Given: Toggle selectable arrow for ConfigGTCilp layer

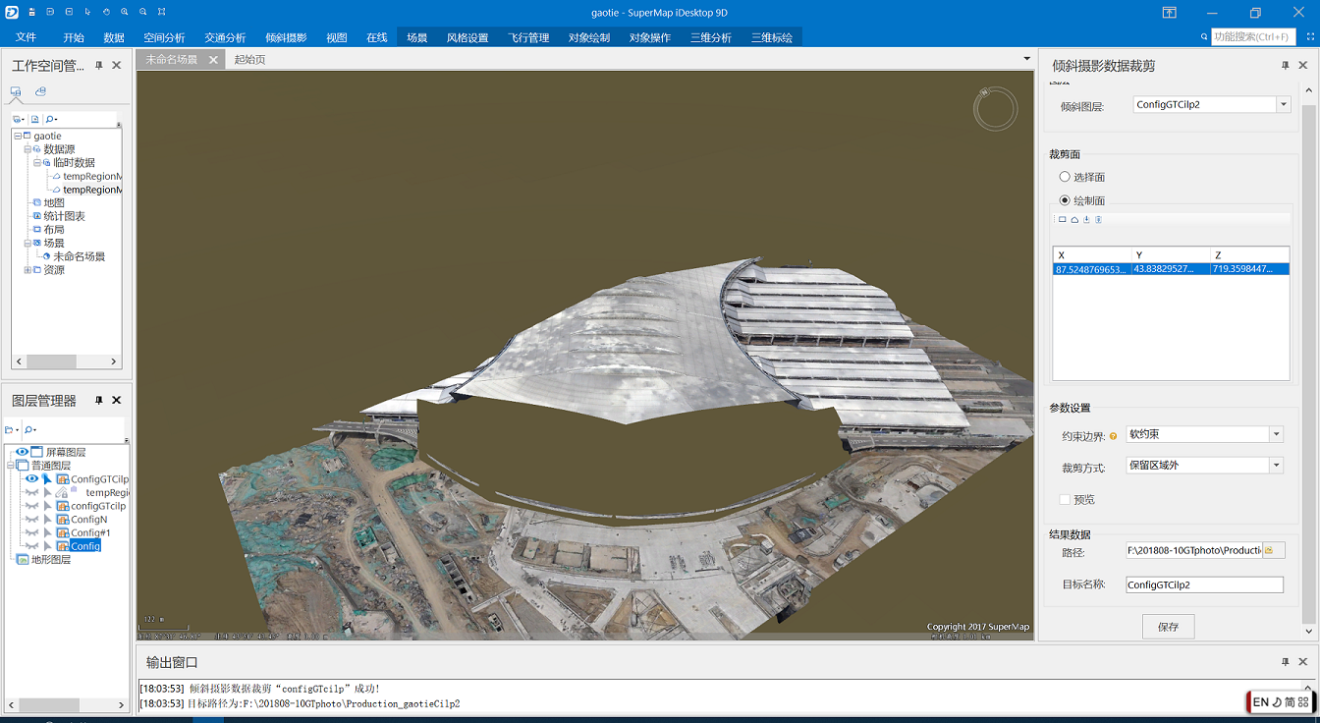Looking at the screenshot, I should tap(47, 479).
